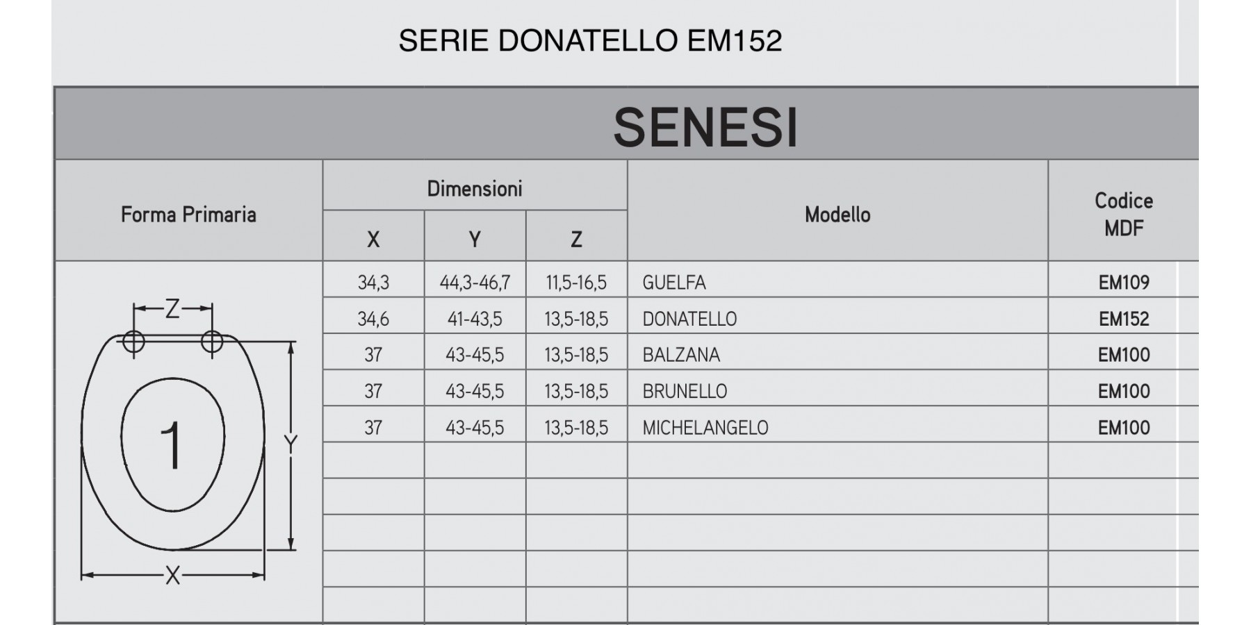Click the BRUNELLO model cell

tap(685, 391)
